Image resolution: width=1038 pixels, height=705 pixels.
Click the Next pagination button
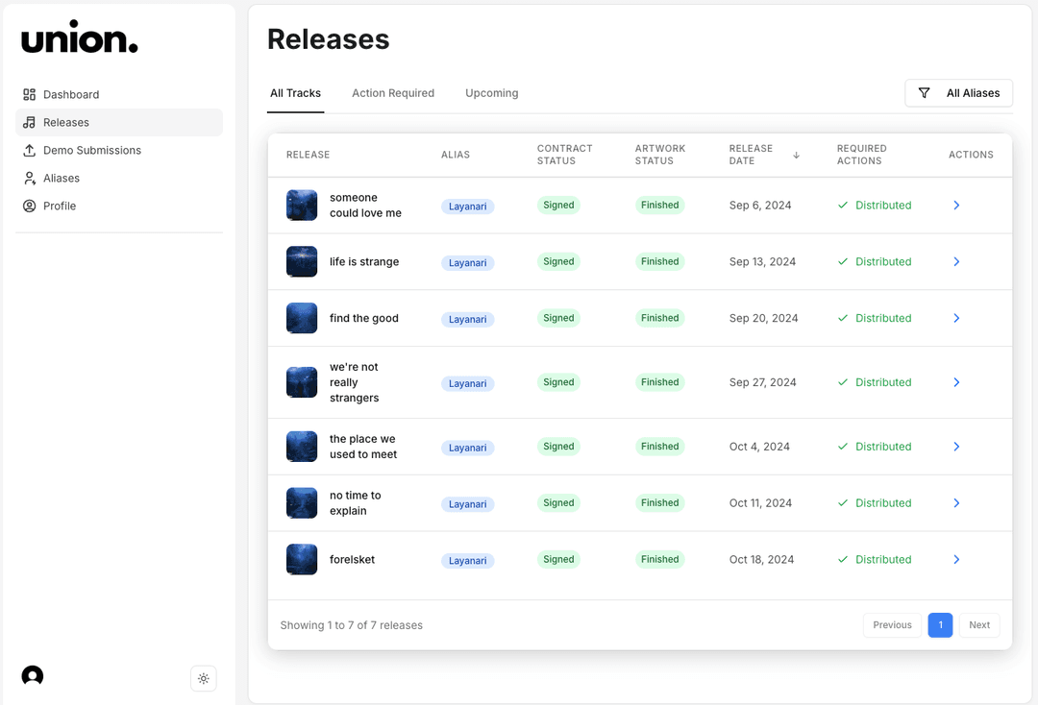coord(978,625)
